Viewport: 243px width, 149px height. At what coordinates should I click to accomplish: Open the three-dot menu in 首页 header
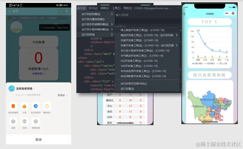(x=61, y=11)
